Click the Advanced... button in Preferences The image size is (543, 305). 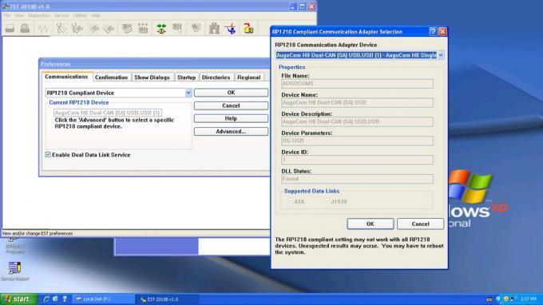[231, 132]
